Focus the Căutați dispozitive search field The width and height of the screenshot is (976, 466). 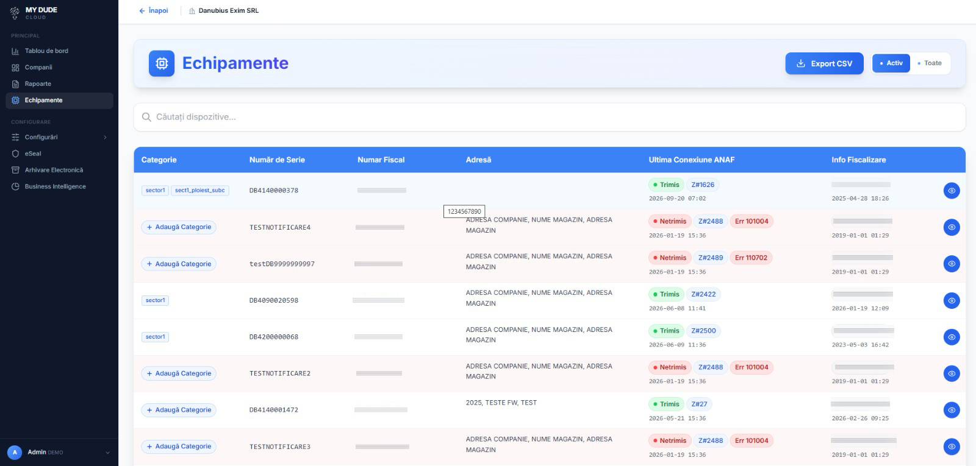[x=550, y=117]
